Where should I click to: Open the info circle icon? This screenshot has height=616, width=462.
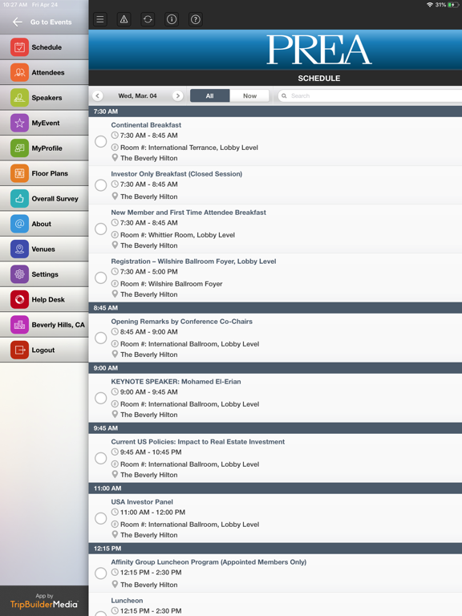click(x=172, y=19)
